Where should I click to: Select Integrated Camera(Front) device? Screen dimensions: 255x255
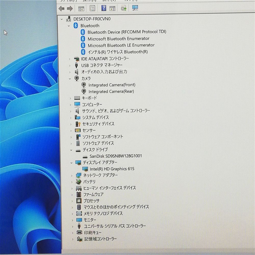click(x=112, y=85)
